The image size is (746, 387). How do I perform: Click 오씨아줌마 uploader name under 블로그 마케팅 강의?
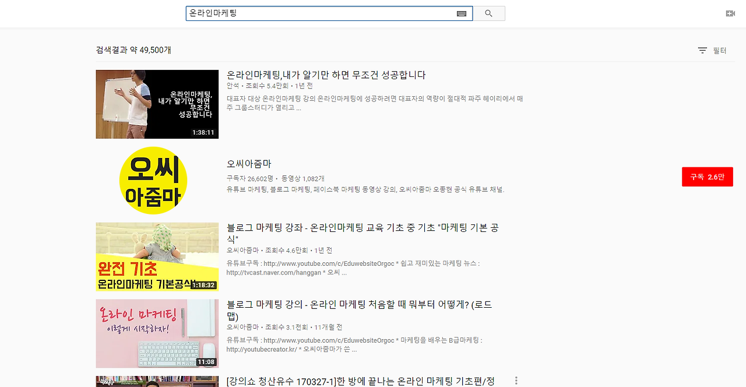pos(242,327)
